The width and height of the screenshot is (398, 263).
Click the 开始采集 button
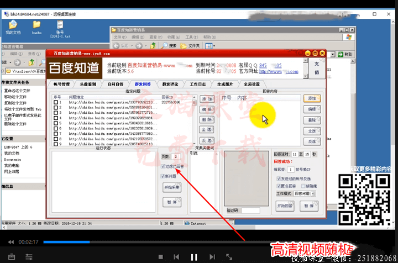click(172, 187)
